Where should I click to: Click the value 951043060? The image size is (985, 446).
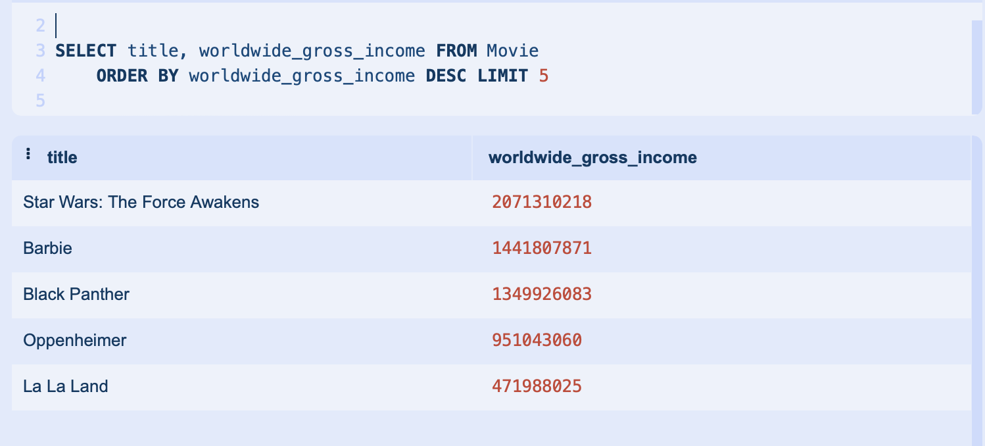tap(537, 341)
